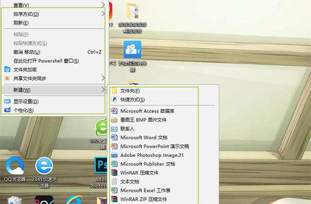The height and width of the screenshot is (204, 311).
Task: Create a new 文本文档 text file
Action: pos(133,181)
